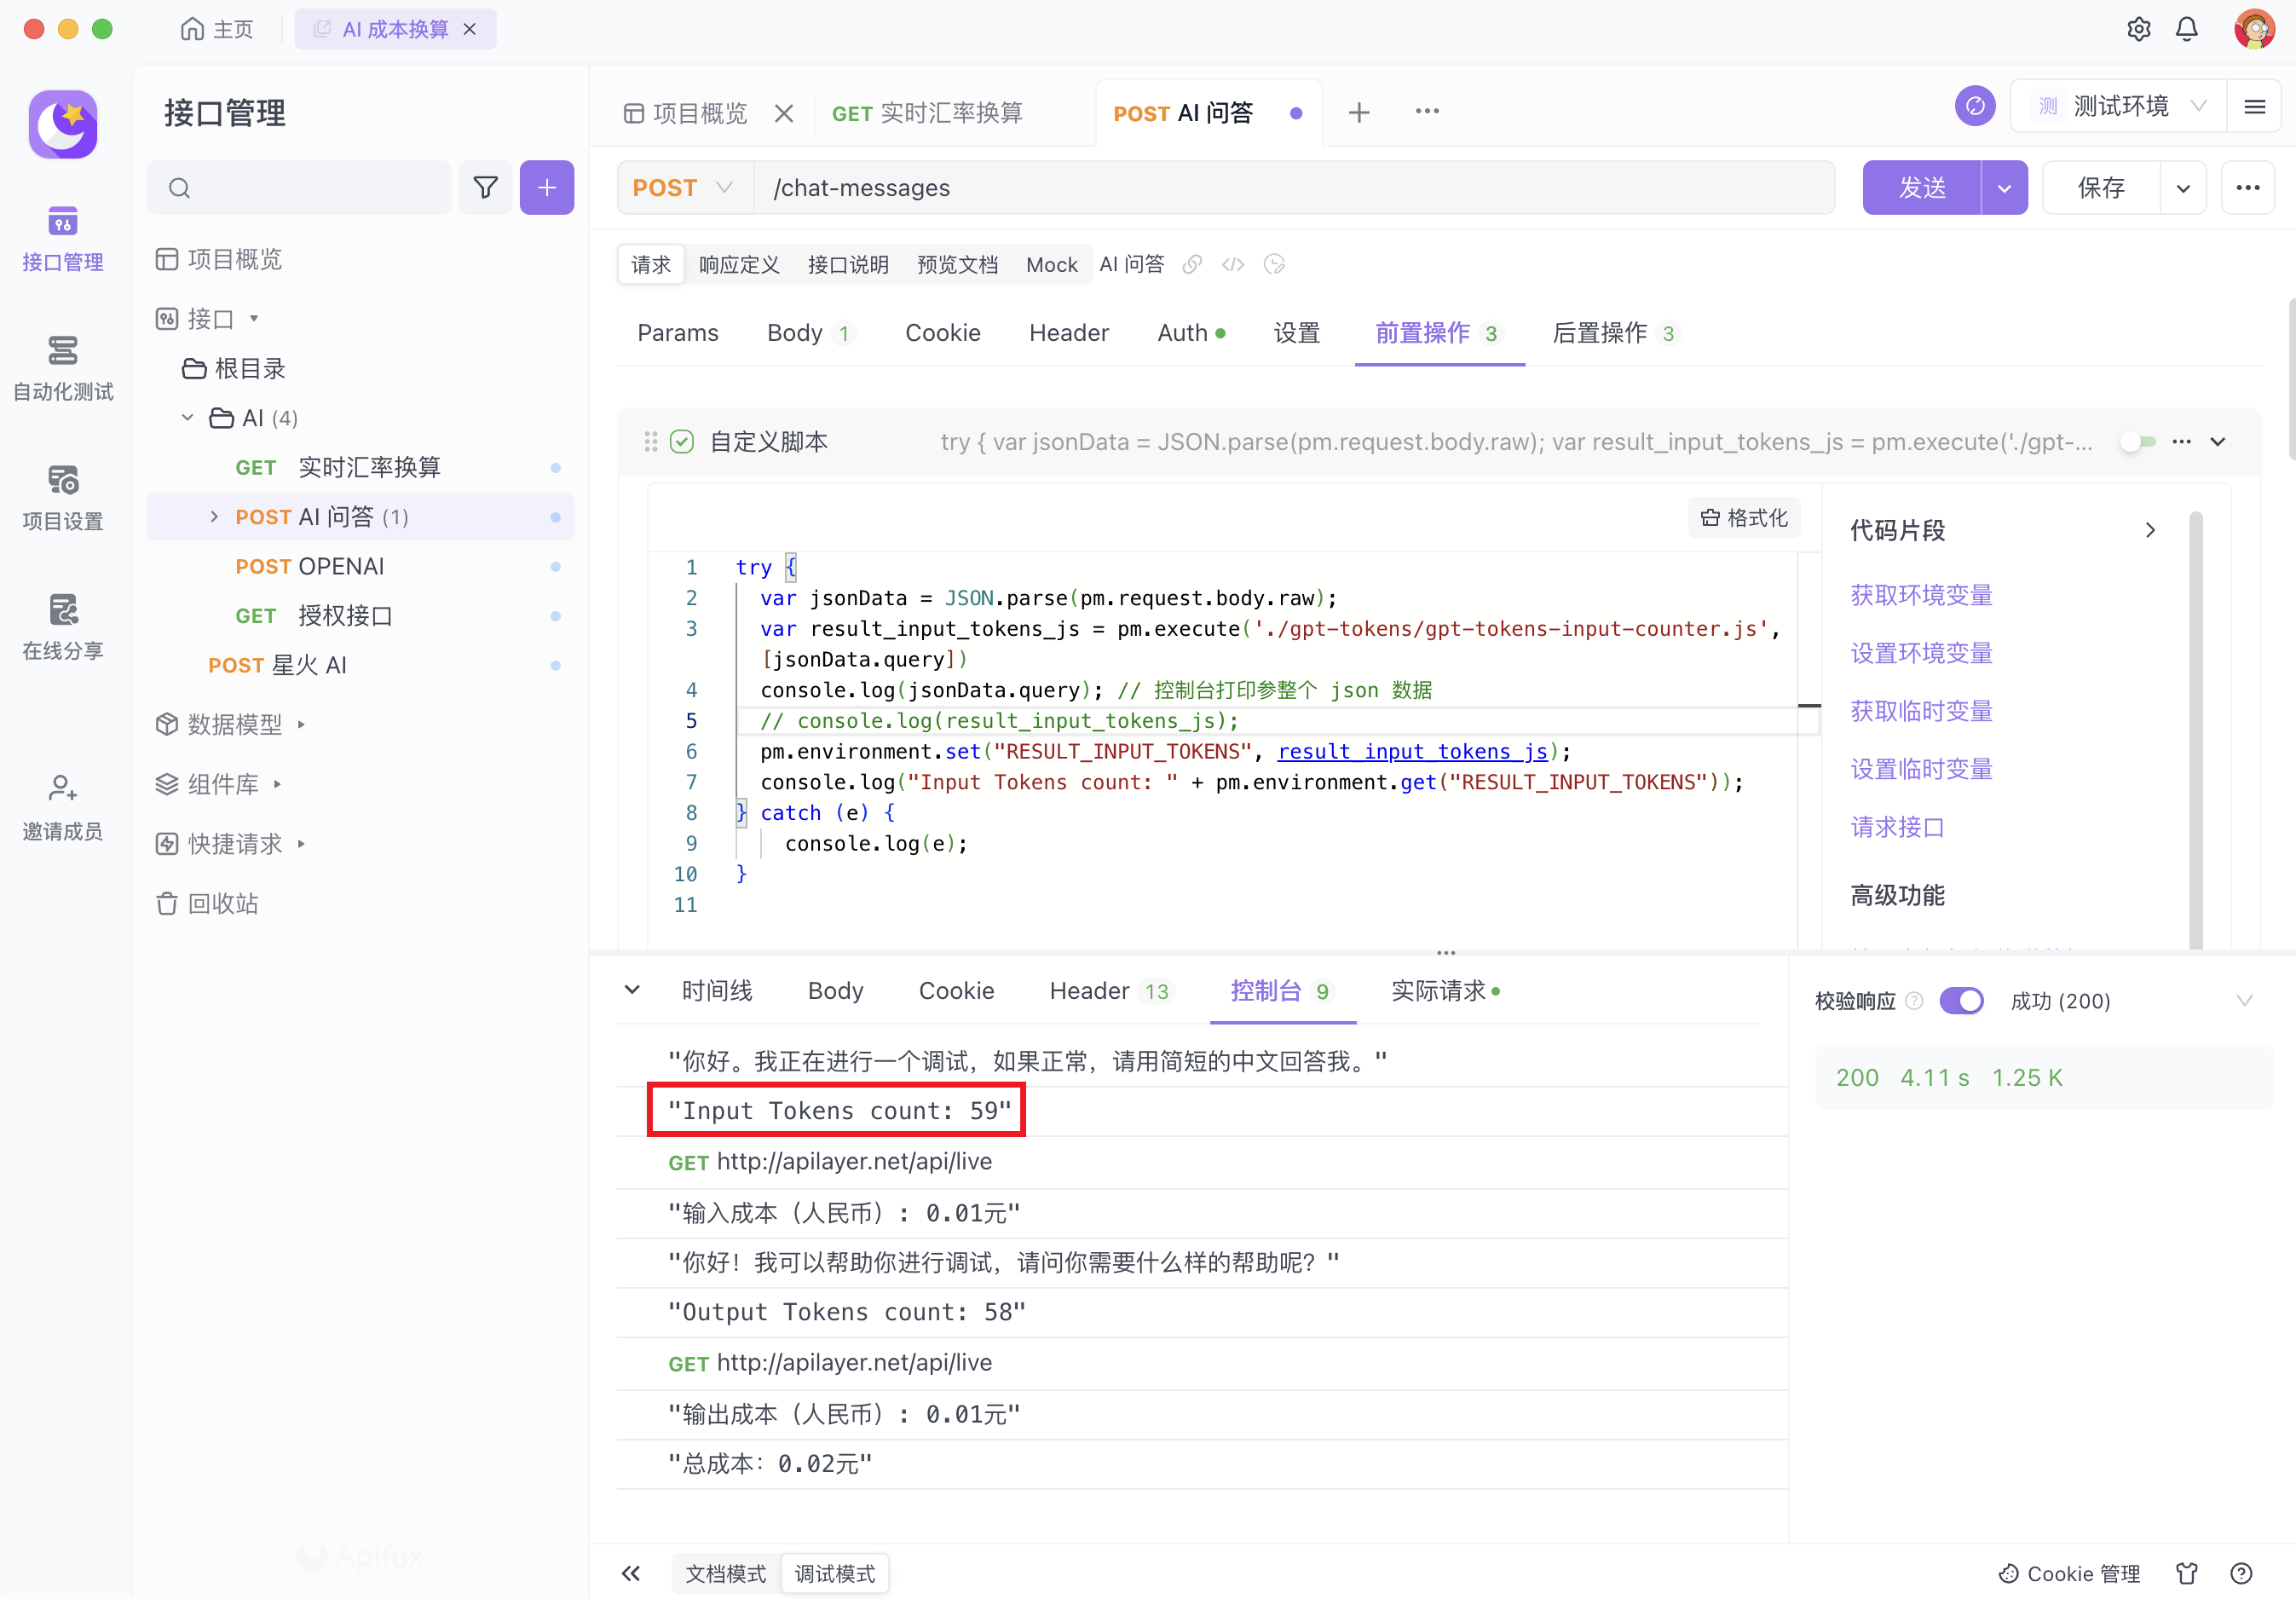Screen dimensions: 2296x1599
Task: Click the purple plus add button
Action: coord(546,188)
